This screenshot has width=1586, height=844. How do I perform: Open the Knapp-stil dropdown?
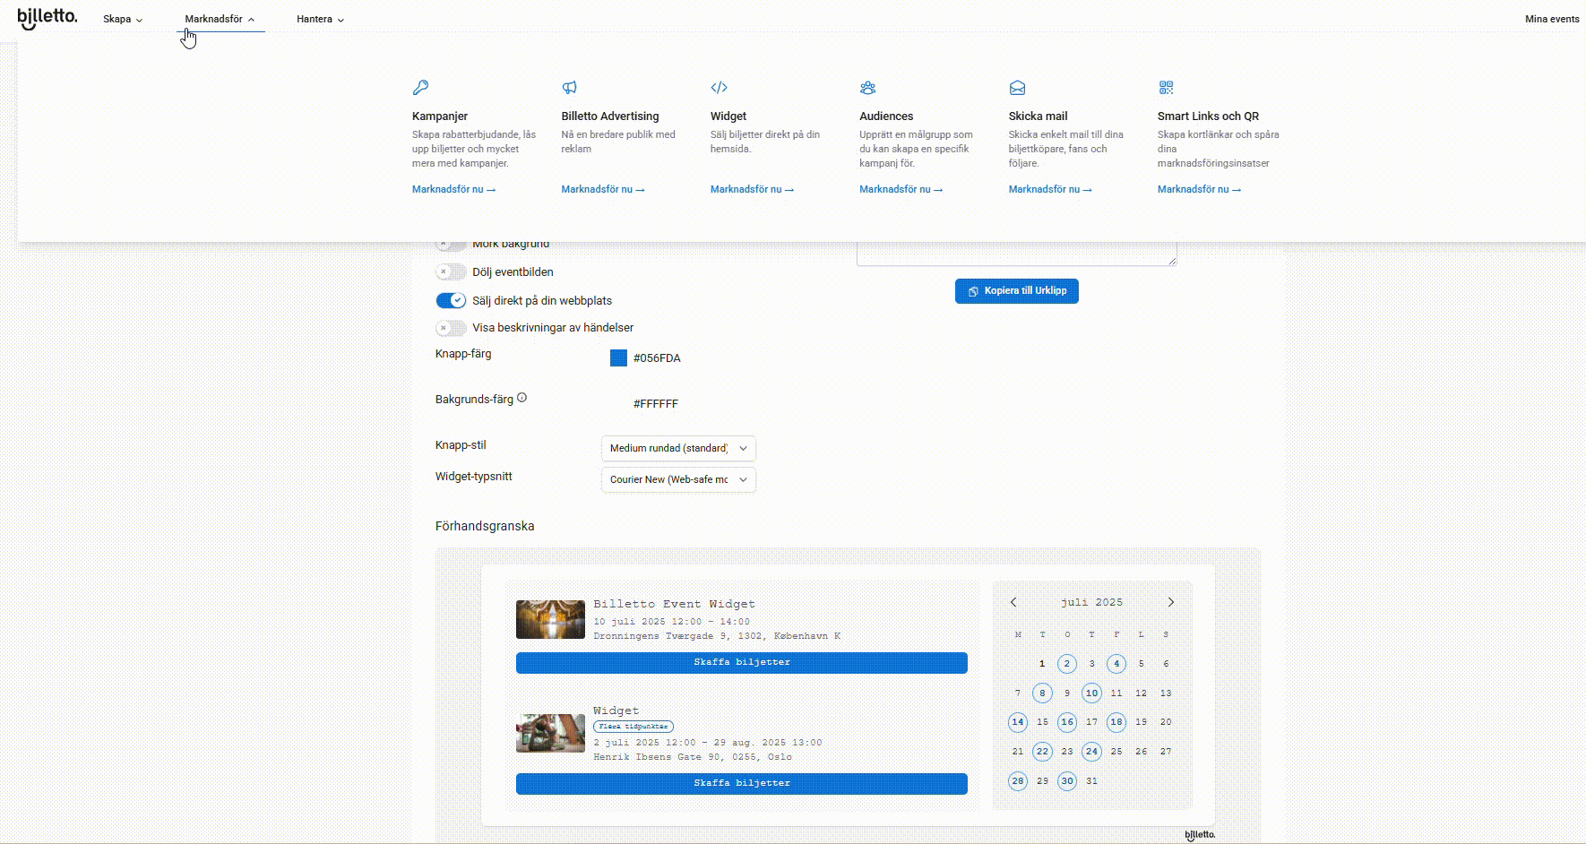pos(678,448)
